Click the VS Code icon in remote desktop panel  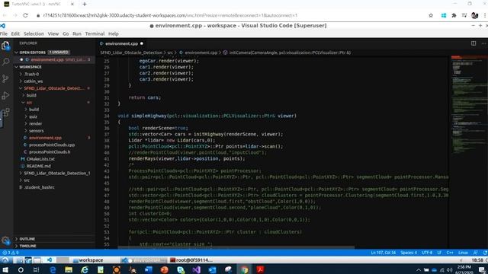(50, 260)
